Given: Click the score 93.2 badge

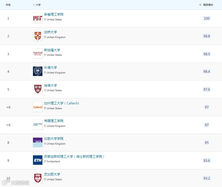Looking at the screenshot, I should [206, 178].
